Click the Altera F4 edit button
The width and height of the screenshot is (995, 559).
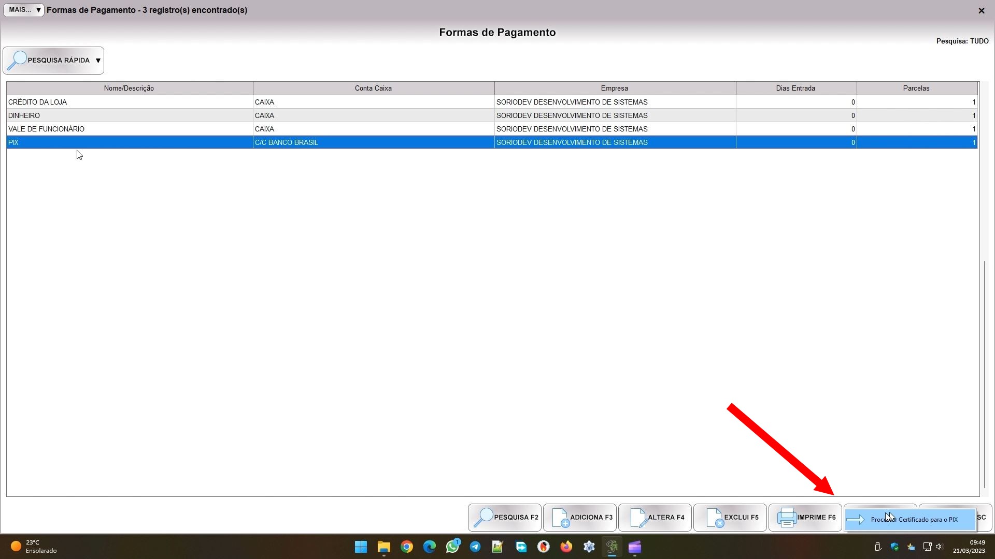[x=655, y=517]
